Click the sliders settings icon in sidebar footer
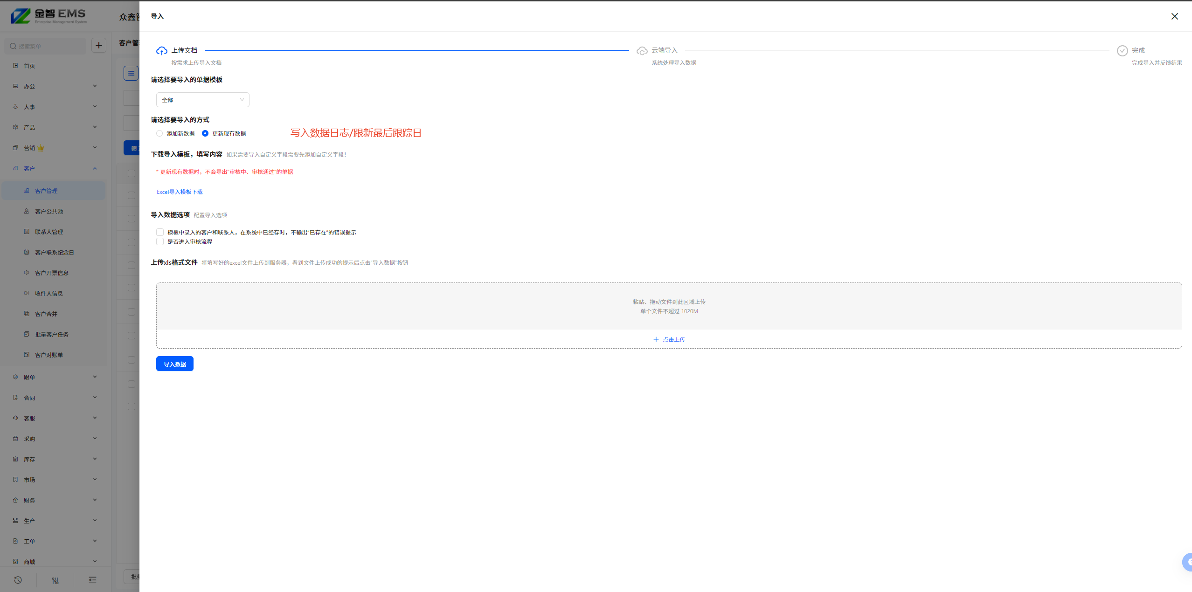The image size is (1192, 592). 55,580
